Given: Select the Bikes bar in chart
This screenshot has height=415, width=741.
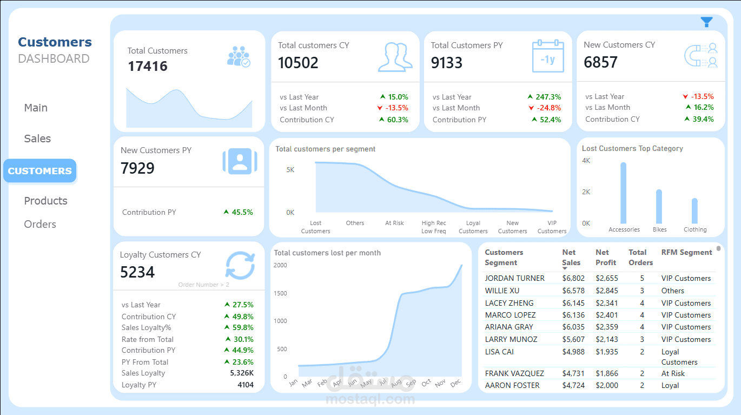Looking at the screenshot, I should [x=659, y=206].
